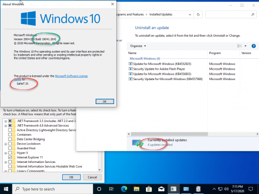259x194 pixels.
Task: Check the Device Lockdown box
Action: point(10,144)
